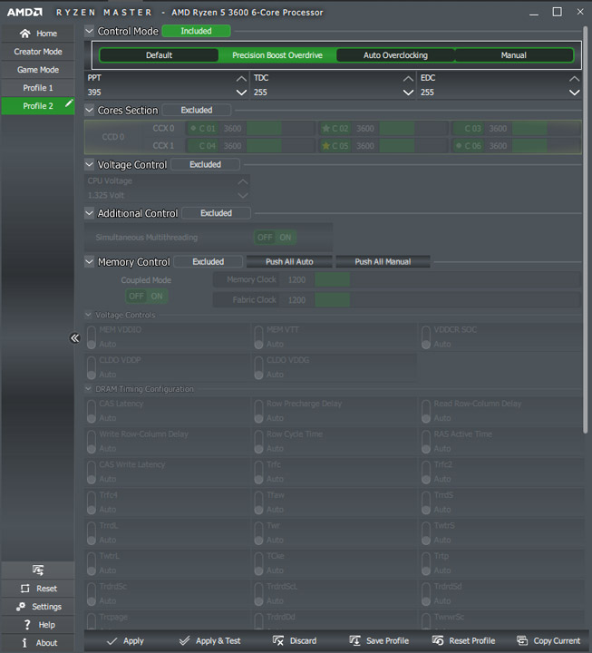This screenshot has height=653, width=592.
Task: Click the AMD logo in title bar
Action: click(x=24, y=12)
